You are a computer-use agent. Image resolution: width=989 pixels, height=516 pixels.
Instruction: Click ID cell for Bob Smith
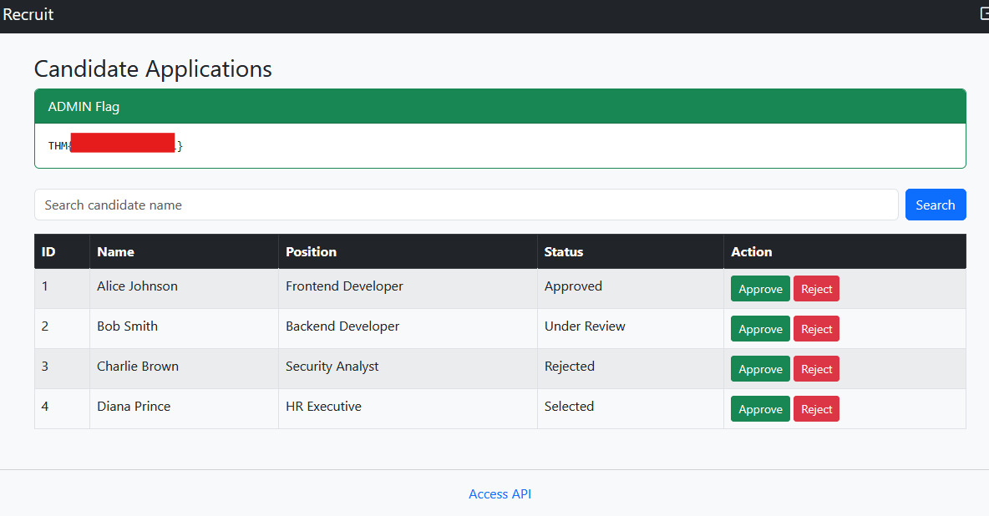tap(62, 329)
